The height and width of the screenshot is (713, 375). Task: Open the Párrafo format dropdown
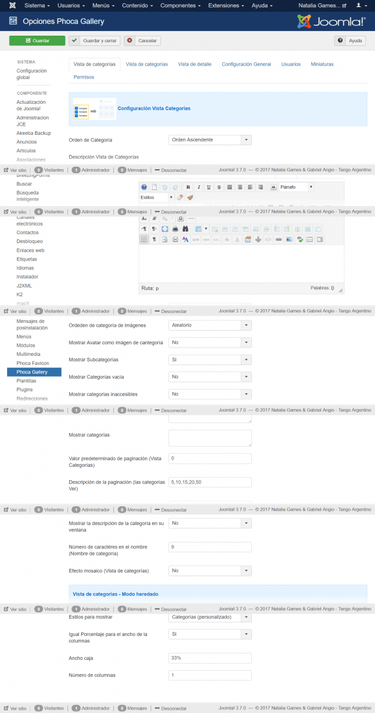click(x=297, y=187)
